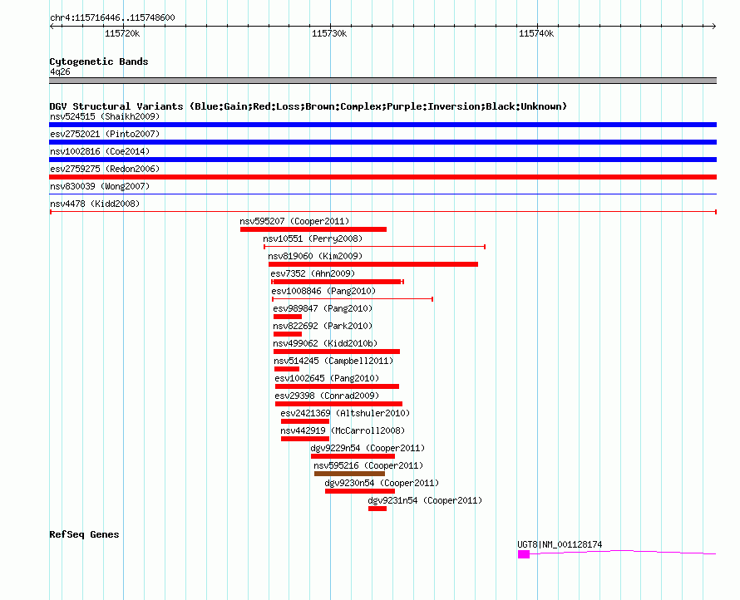Select the nsv822692 (Park2010) label
The width and height of the screenshot is (740, 600).
click(x=323, y=326)
